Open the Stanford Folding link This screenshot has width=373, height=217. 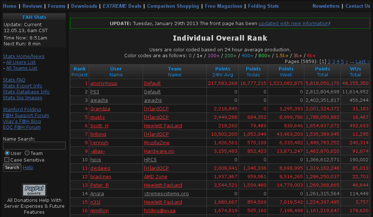point(22,110)
